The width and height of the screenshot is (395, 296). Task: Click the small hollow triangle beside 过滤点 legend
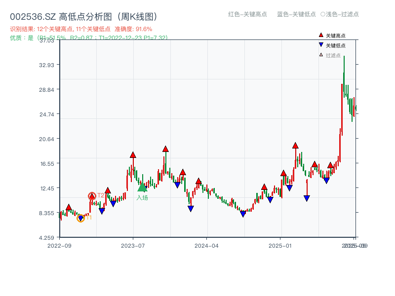(x=321, y=55)
